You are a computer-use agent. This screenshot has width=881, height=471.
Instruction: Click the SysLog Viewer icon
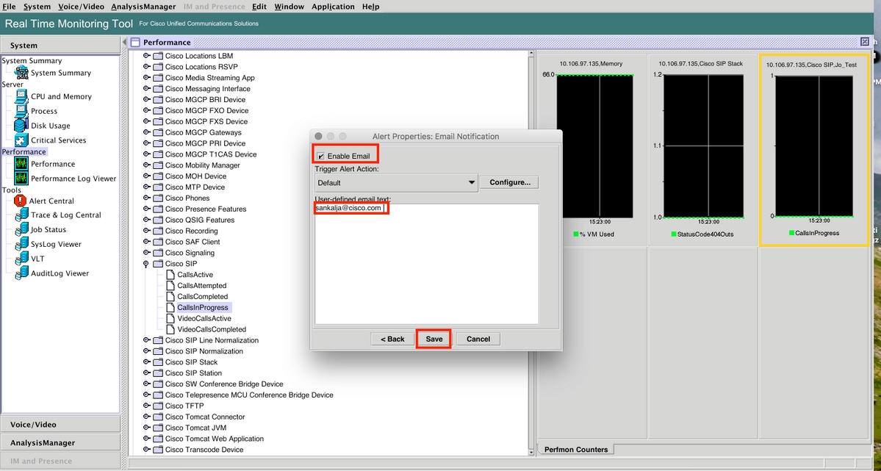tap(21, 244)
